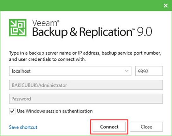Screen dimensions: 172x136
Task: Expand the backup server name dropdown arrow
Action: click(x=127, y=71)
